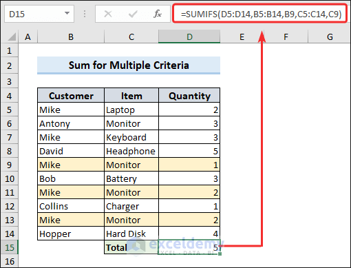Click the Cancel X icon in formula bar

tap(108, 14)
